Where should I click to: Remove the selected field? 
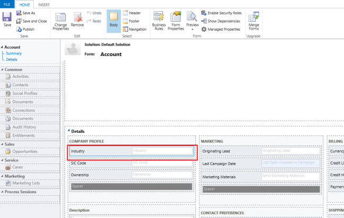[77, 20]
